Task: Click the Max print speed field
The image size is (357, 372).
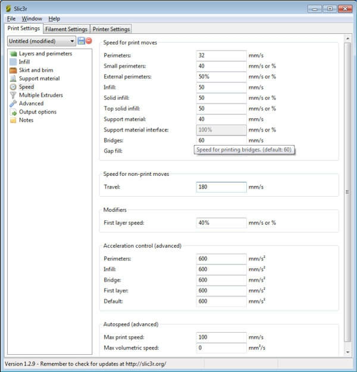Action: (x=221, y=338)
